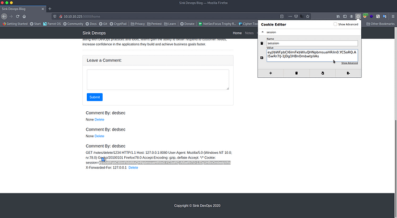397x218 pixels.
Task: Open tracking protection shield in address bar
Action: coord(54,16)
